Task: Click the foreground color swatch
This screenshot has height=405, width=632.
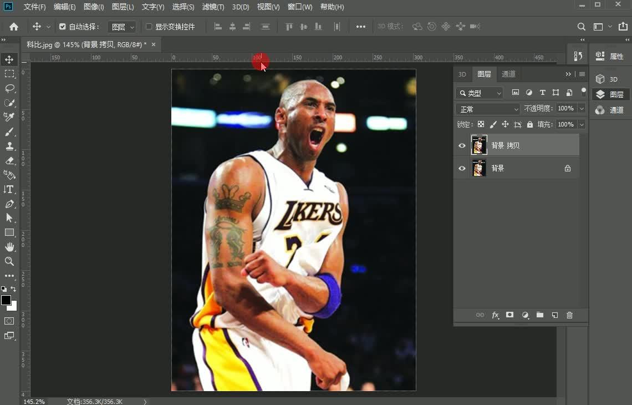Action: [6, 300]
